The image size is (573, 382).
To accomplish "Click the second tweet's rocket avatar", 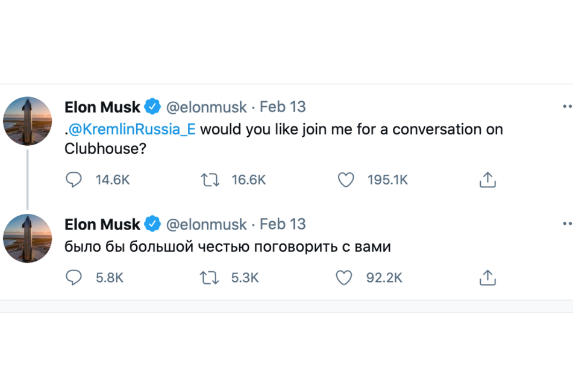I will point(27,238).
